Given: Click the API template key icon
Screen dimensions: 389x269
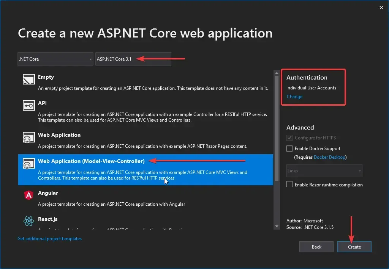Looking at the screenshot, I should (x=28, y=106).
